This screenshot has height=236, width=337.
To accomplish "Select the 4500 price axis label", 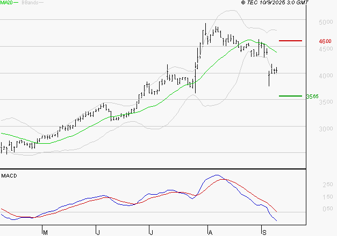I will 326,49.
